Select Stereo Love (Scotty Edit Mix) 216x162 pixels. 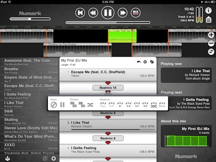pos(30,130)
